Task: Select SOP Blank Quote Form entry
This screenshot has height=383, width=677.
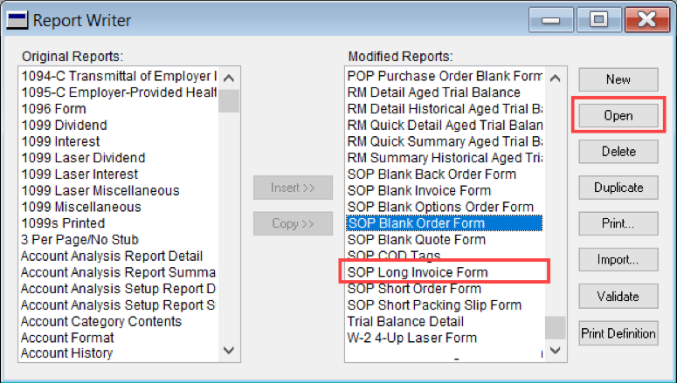Action: coord(416,240)
